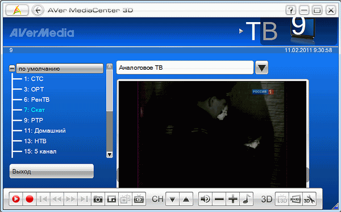
Task: Click the play button in bottom toolbar
Action: (x=16, y=199)
